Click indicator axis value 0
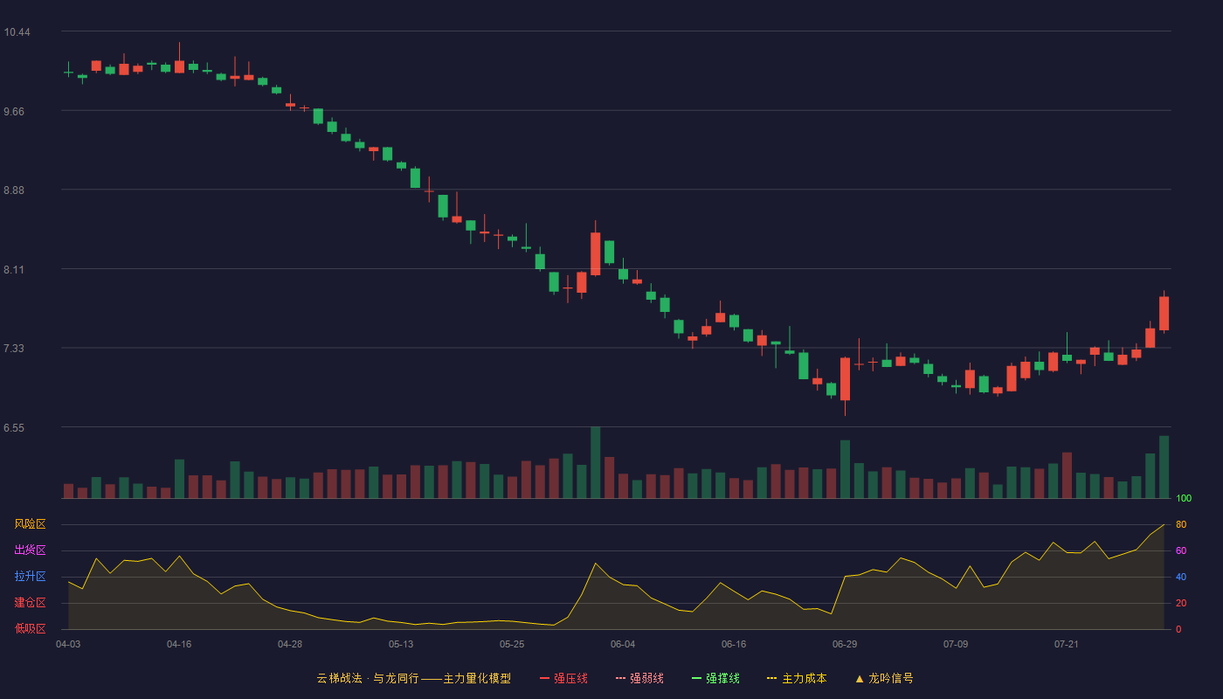The width and height of the screenshot is (1223, 699). tap(1178, 629)
